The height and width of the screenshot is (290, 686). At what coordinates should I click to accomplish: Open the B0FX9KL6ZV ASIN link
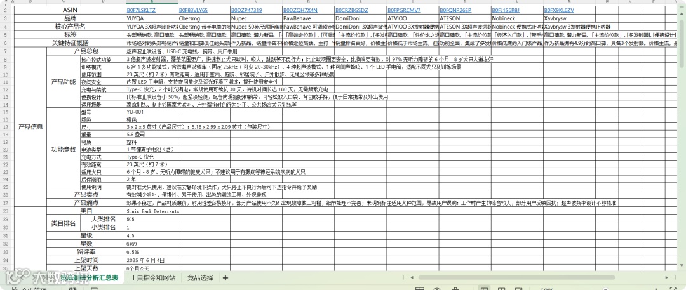click(559, 10)
